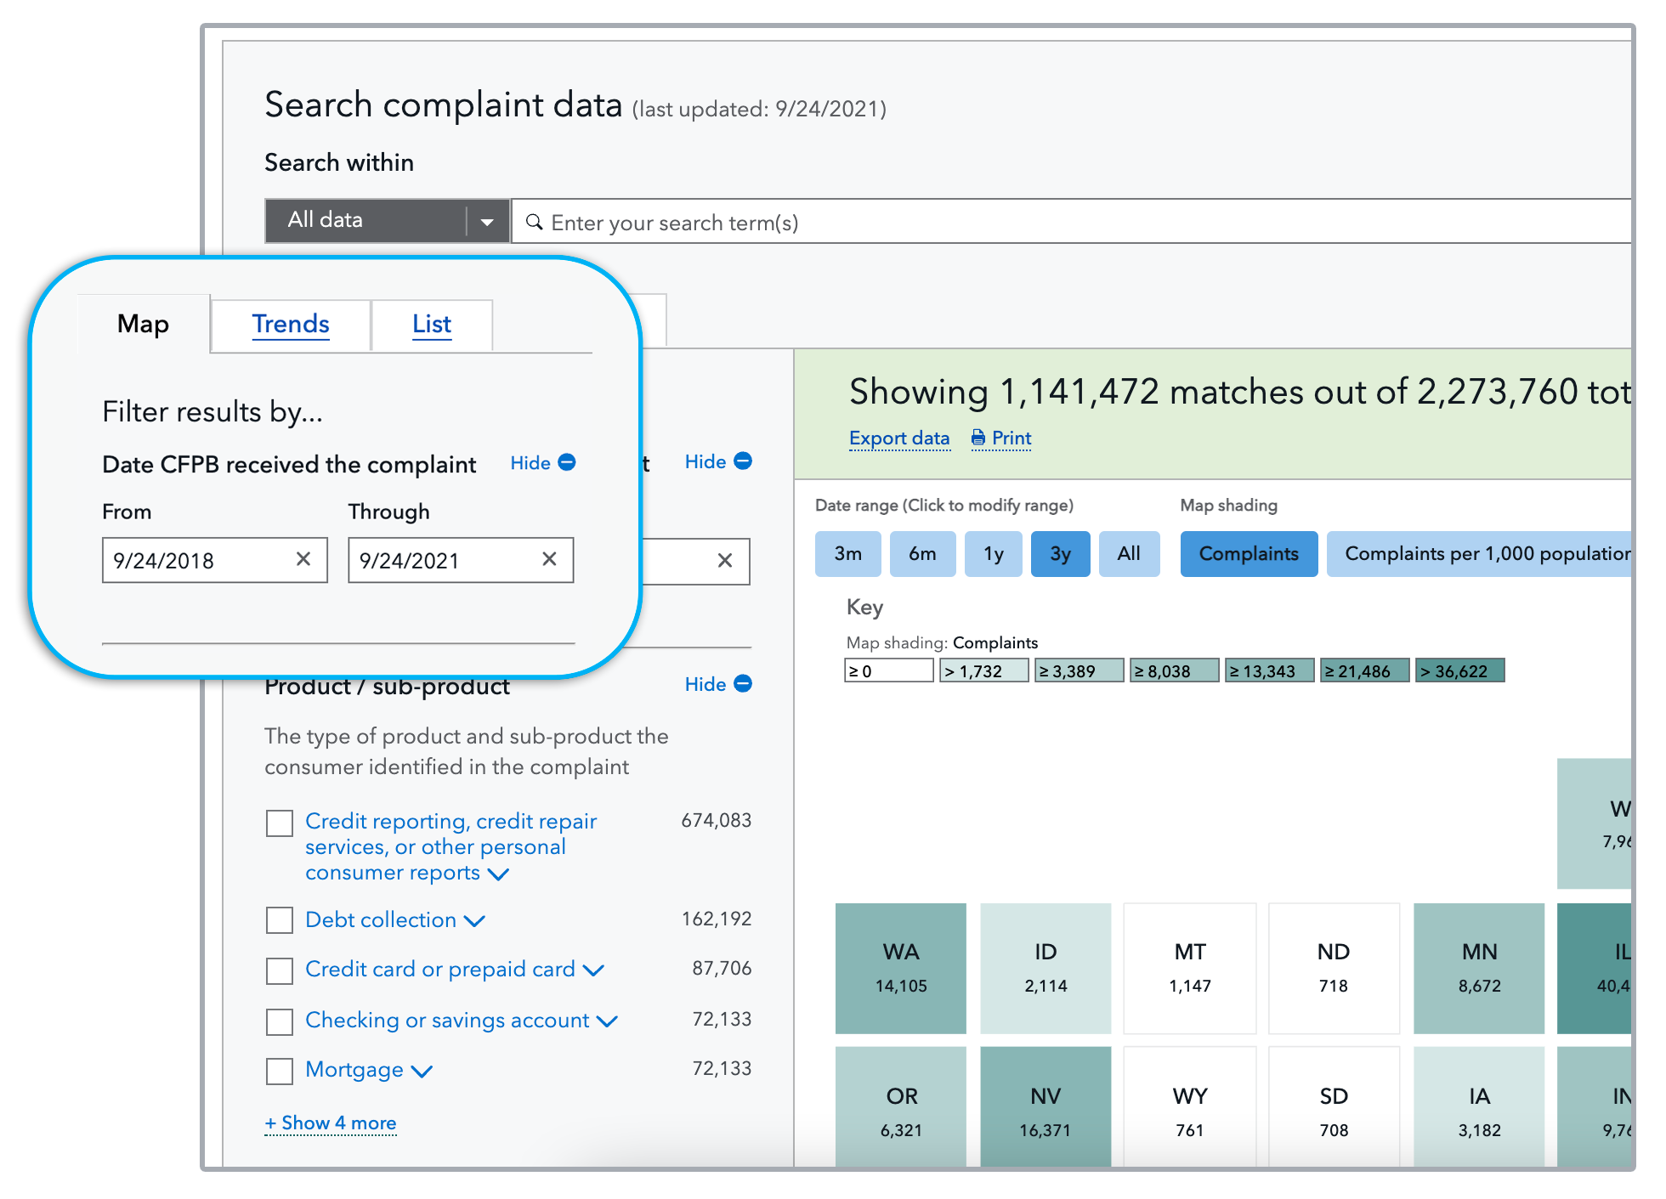The height and width of the screenshot is (1199, 1666).
Task: Click the search magnifier icon
Action: tap(534, 222)
